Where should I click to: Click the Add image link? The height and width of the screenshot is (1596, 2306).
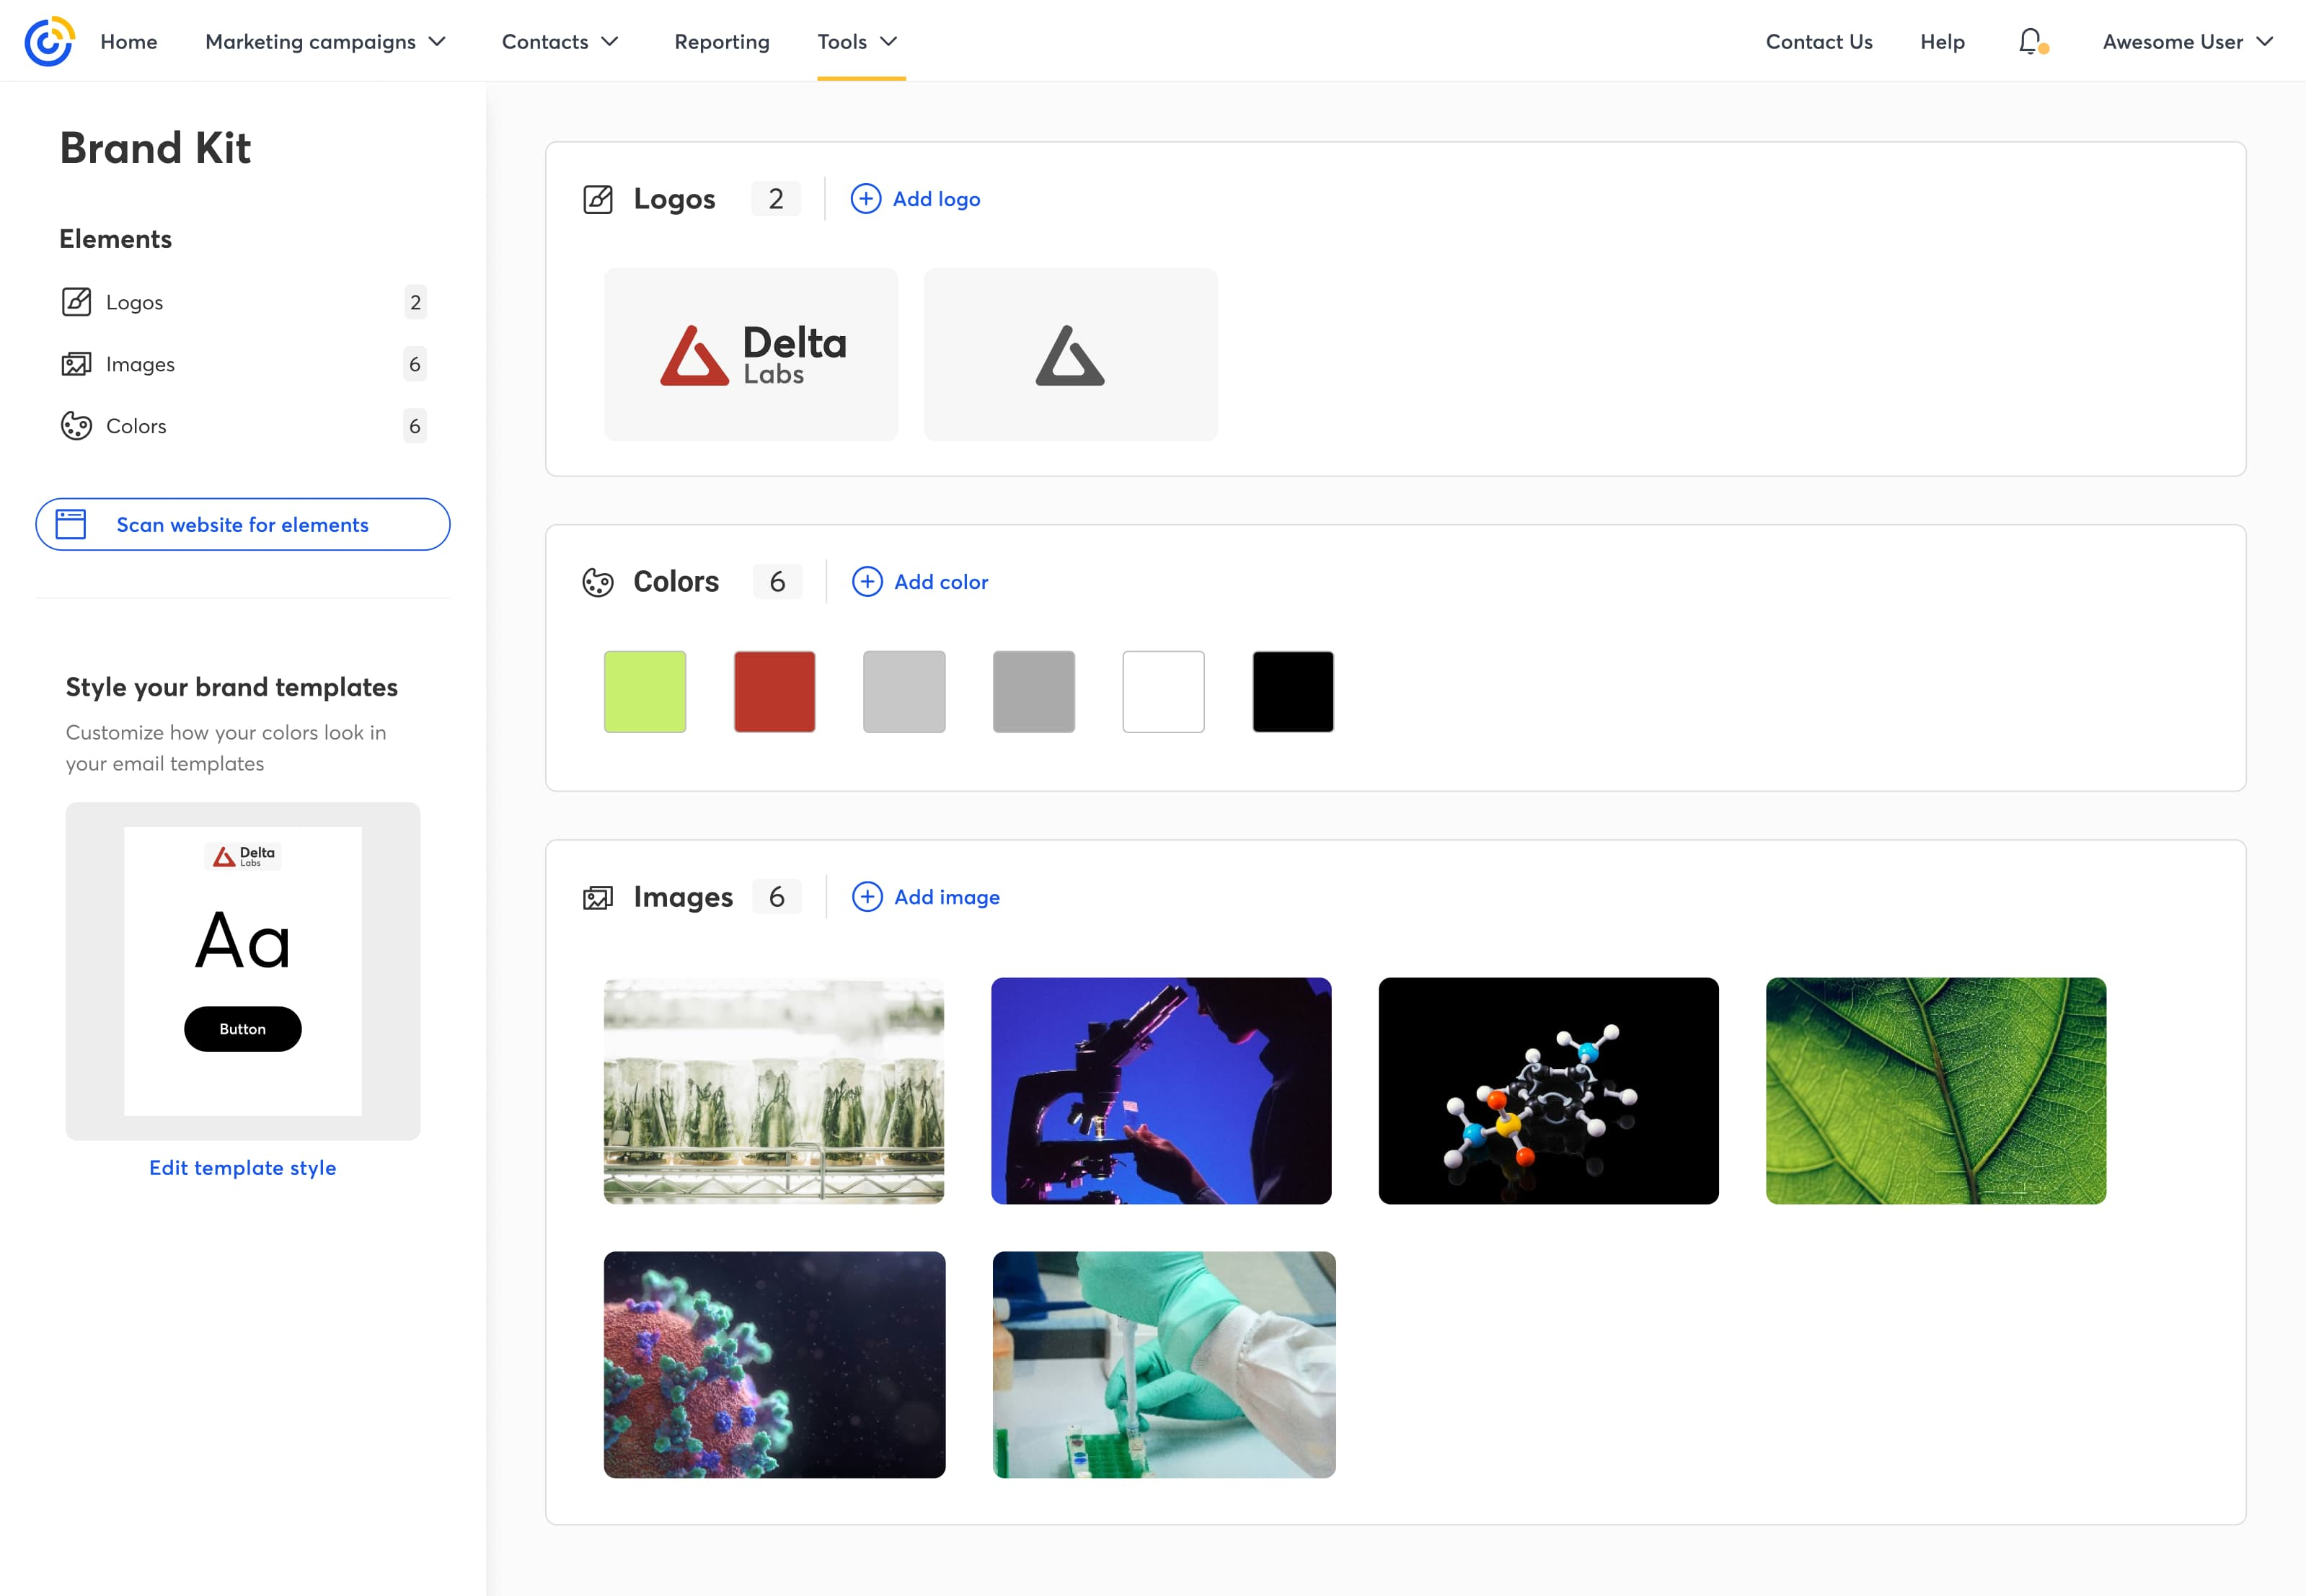pos(947,897)
